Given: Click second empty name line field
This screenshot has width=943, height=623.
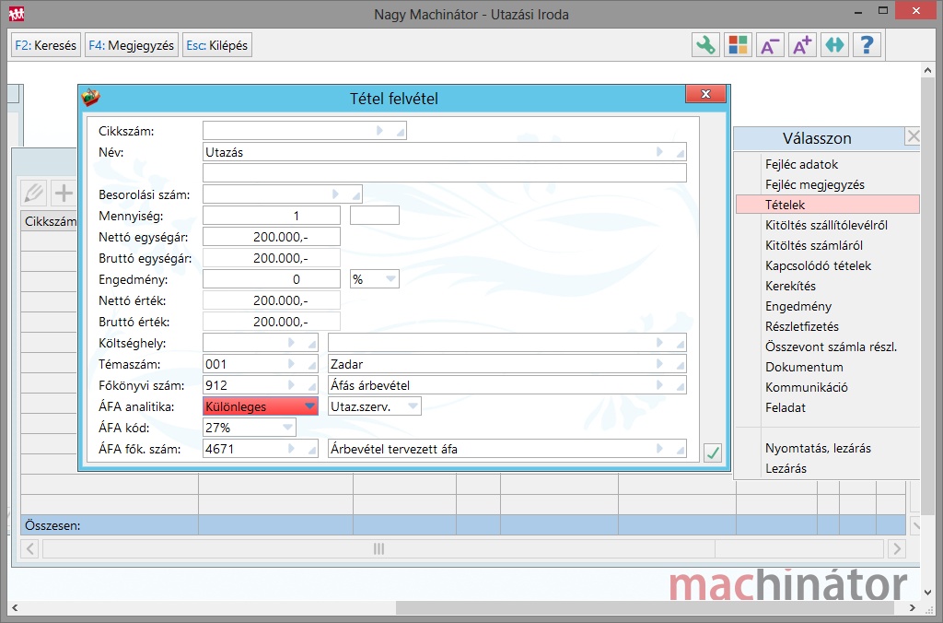Looking at the screenshot, I should pos(445,172).
